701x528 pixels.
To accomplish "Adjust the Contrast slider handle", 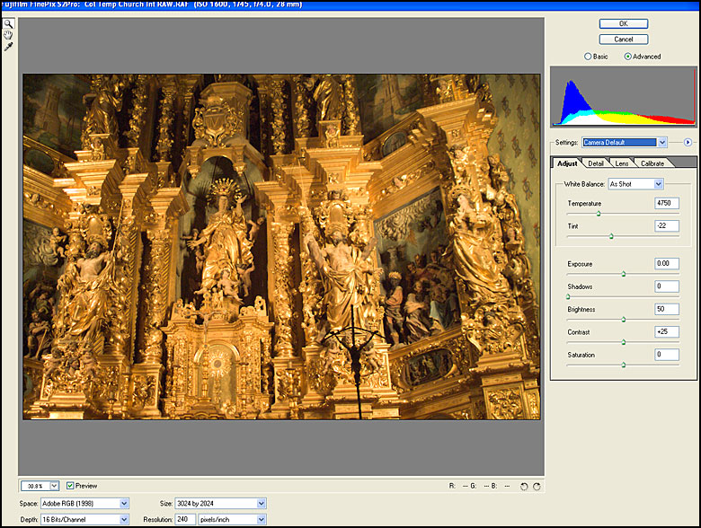I will [623, 342].
